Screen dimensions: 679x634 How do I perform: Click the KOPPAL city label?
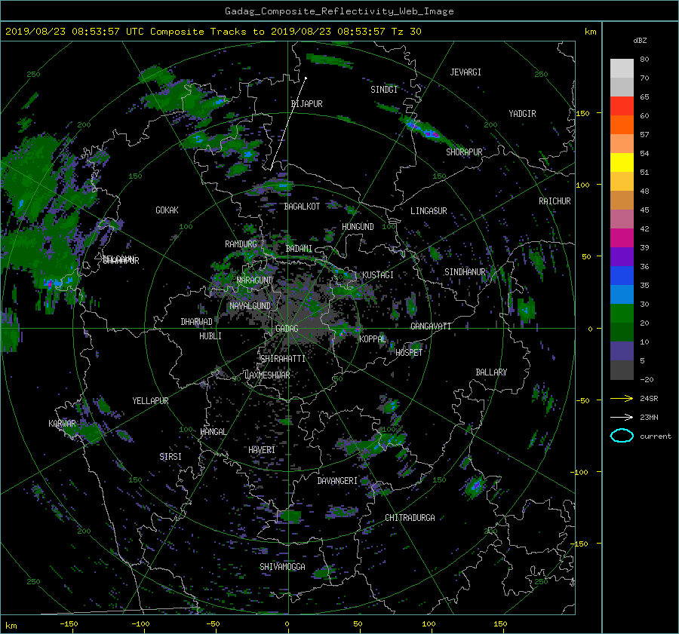[x=373, y=339]
